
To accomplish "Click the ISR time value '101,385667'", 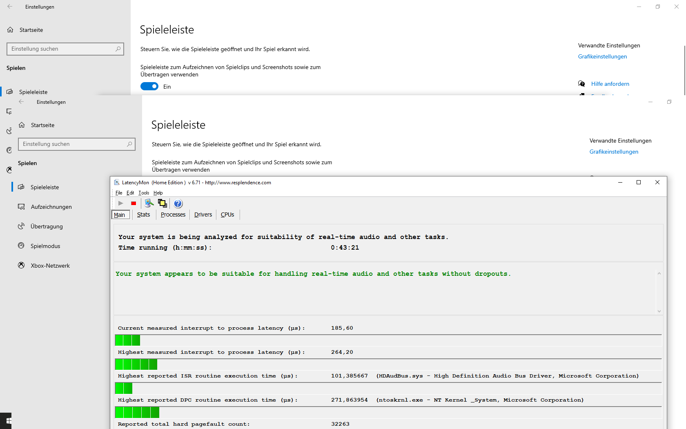I will point(350,376).
